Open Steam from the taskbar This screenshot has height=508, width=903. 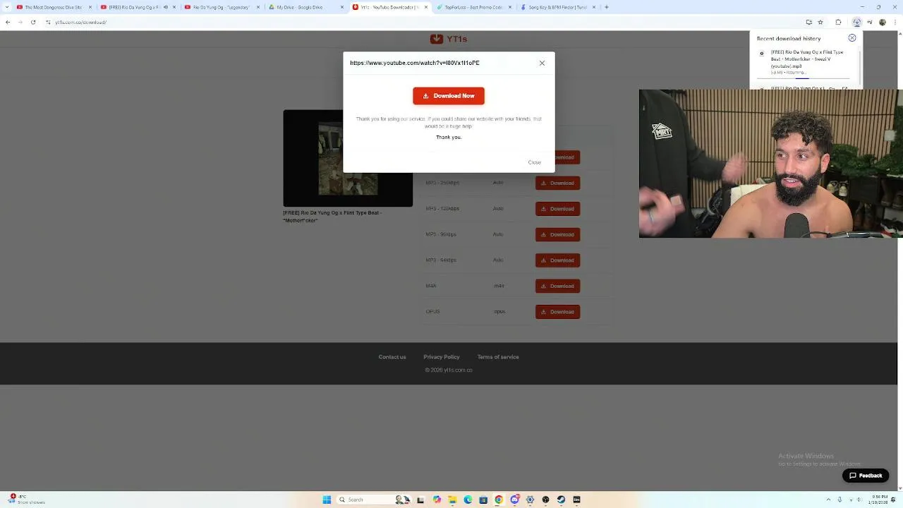tap(561, 500)
